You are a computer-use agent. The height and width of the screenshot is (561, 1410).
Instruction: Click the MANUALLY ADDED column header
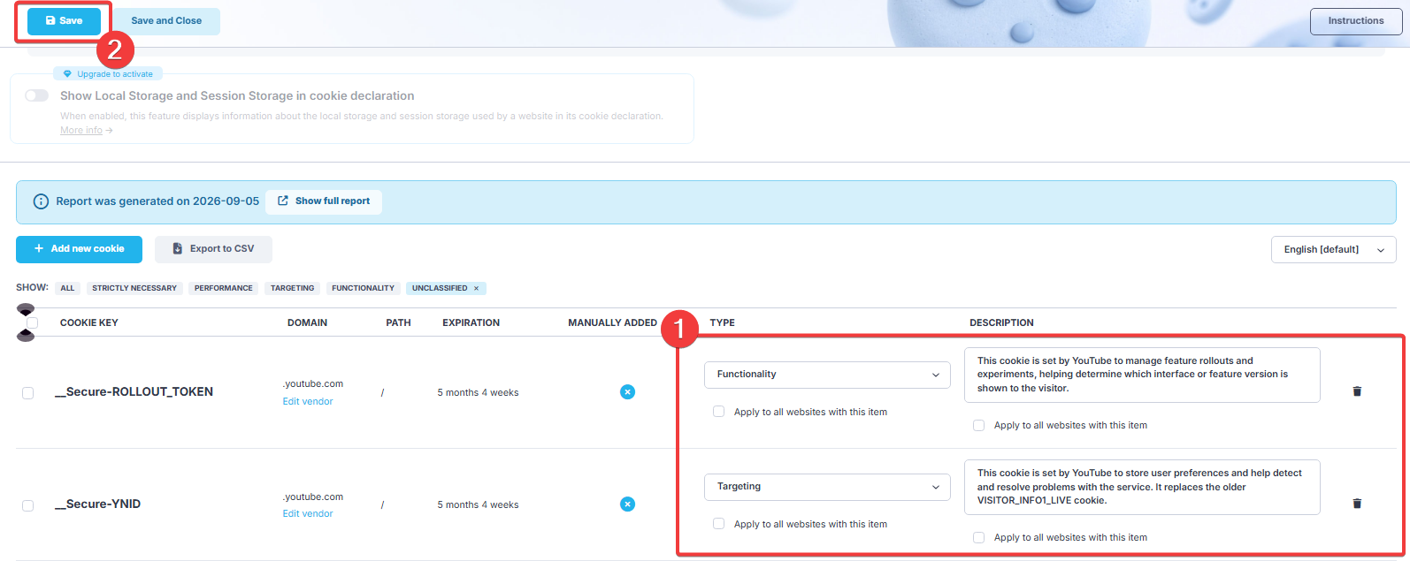point(612,322)
